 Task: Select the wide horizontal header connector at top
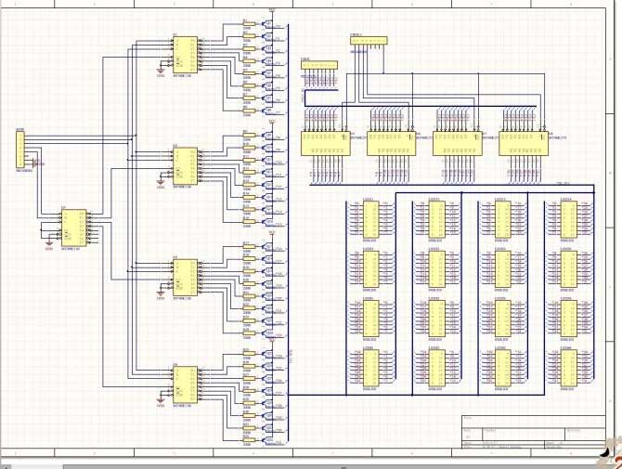pos(369,40)
